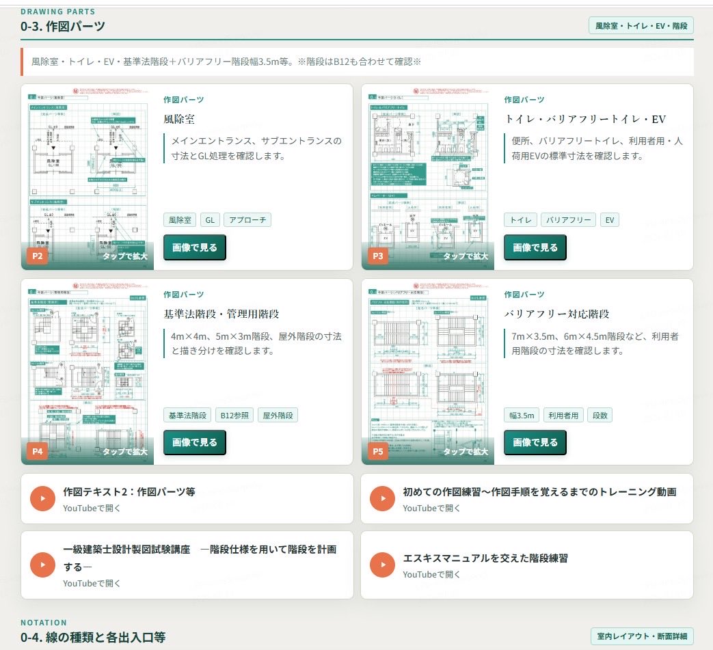
Task: Select the 風除室 tag chip
Action: 180,220
